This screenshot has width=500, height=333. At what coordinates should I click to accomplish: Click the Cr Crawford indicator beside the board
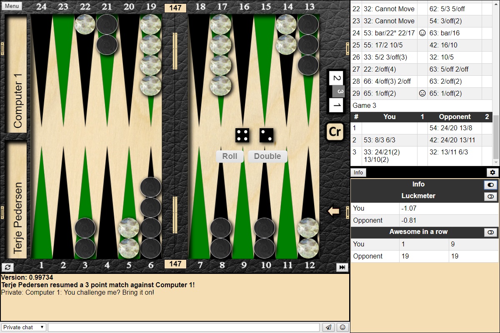[335, 132]
